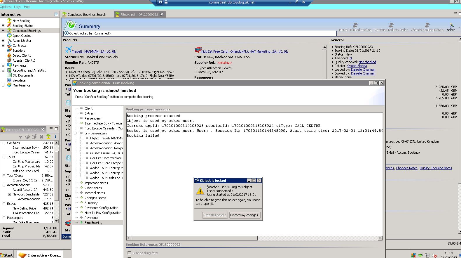Collapse the Car hires group
This screenshot has width=461, height=258.
click(x=4, y=143)
